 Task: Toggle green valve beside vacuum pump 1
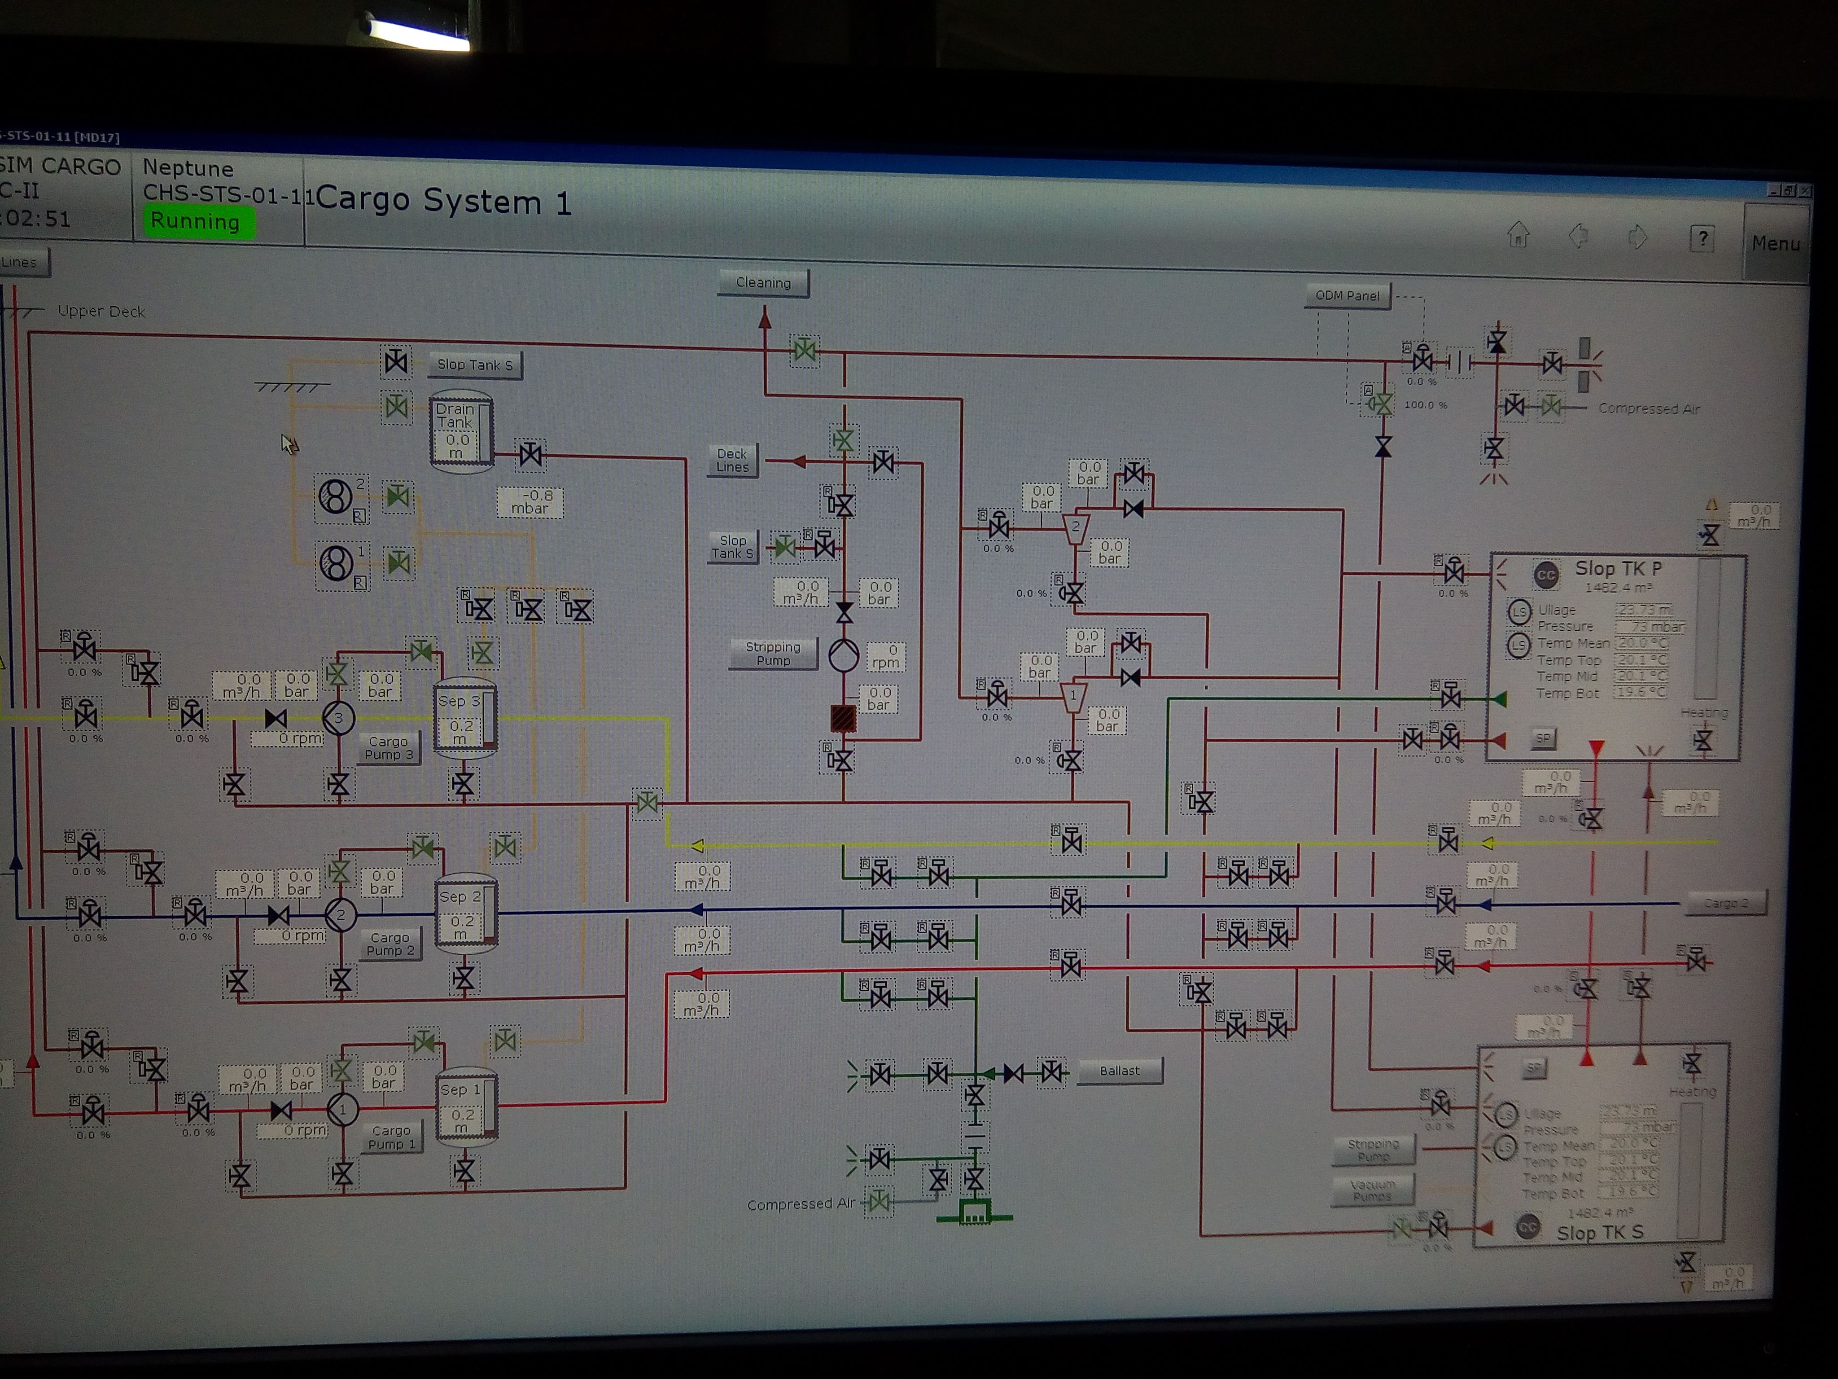(398, 563)
